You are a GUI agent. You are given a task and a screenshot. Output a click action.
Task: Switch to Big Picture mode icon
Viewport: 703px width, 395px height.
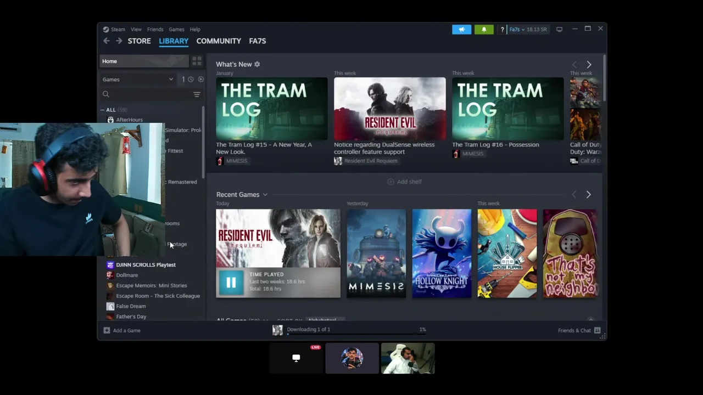click(559, 30)
